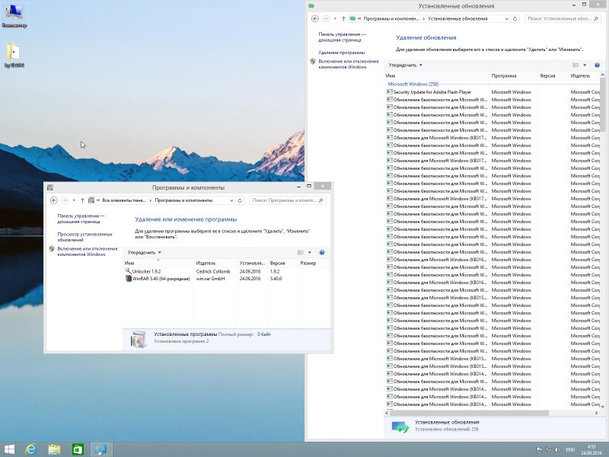Go up one level in Programs and Features
Image resolution: width=609 pixels, height=457 pixels.
pyautogui.click(x=82, y=200)
